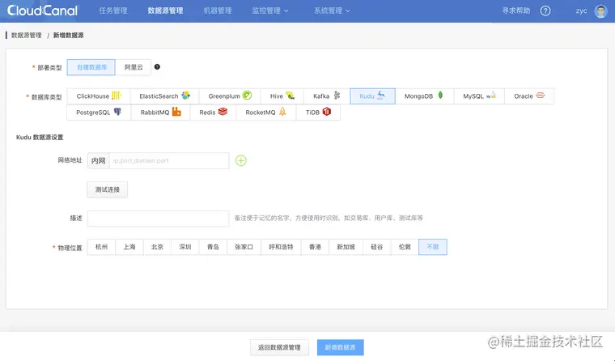Select MySQL database type

click(479, 96)
